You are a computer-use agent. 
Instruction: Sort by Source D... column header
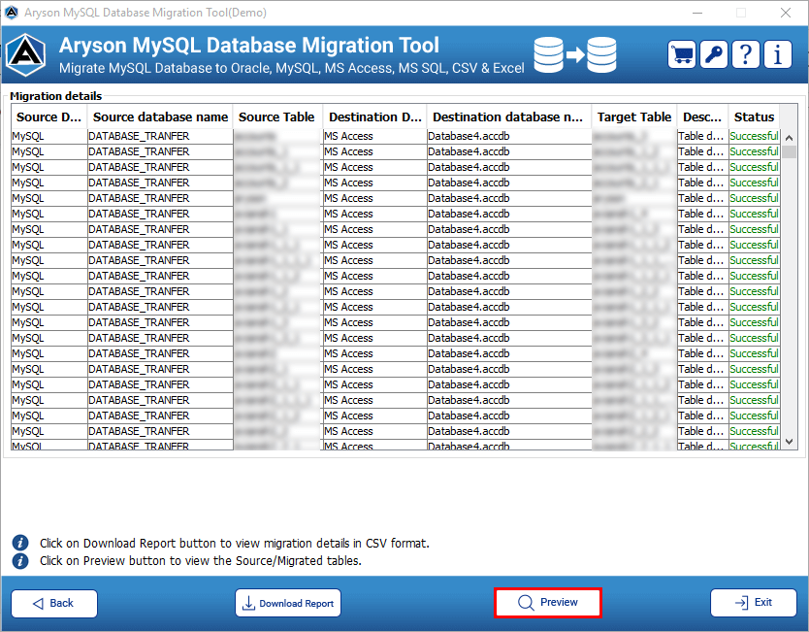tap(49, 117)
